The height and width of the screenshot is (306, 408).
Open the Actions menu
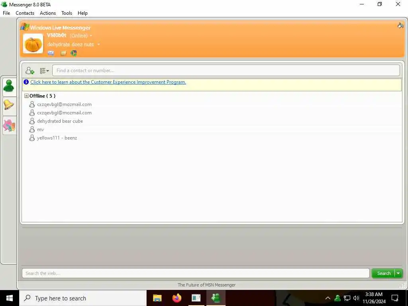point(48,13)
